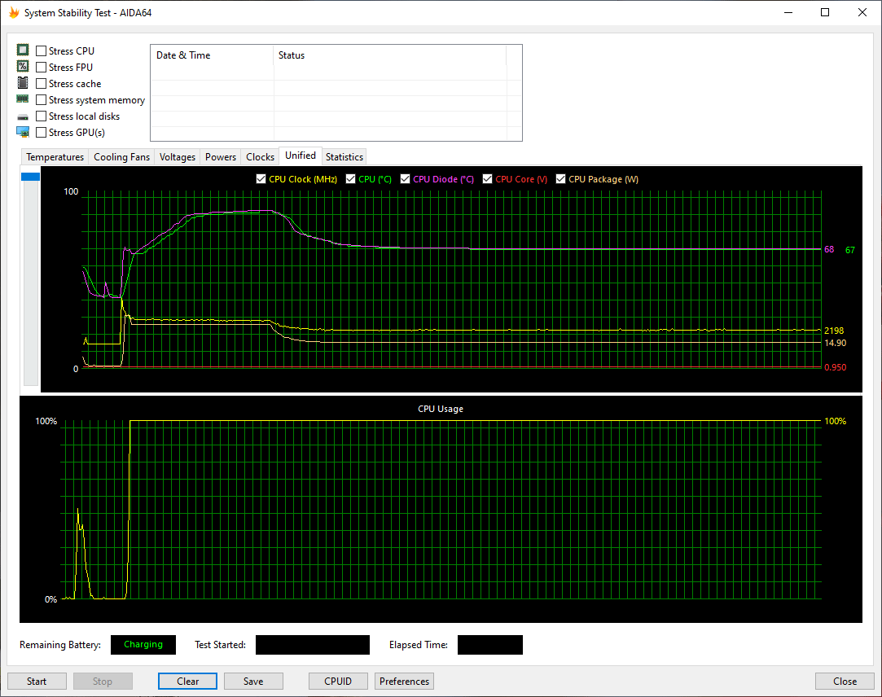Click the memory module icon beside Stress system memory

(23, 99)
